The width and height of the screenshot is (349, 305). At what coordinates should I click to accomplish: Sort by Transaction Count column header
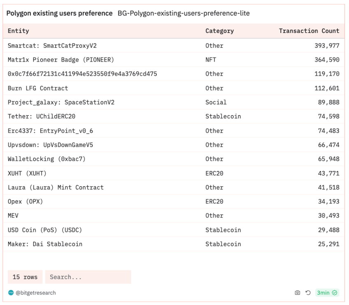click(x=309, y=31)
